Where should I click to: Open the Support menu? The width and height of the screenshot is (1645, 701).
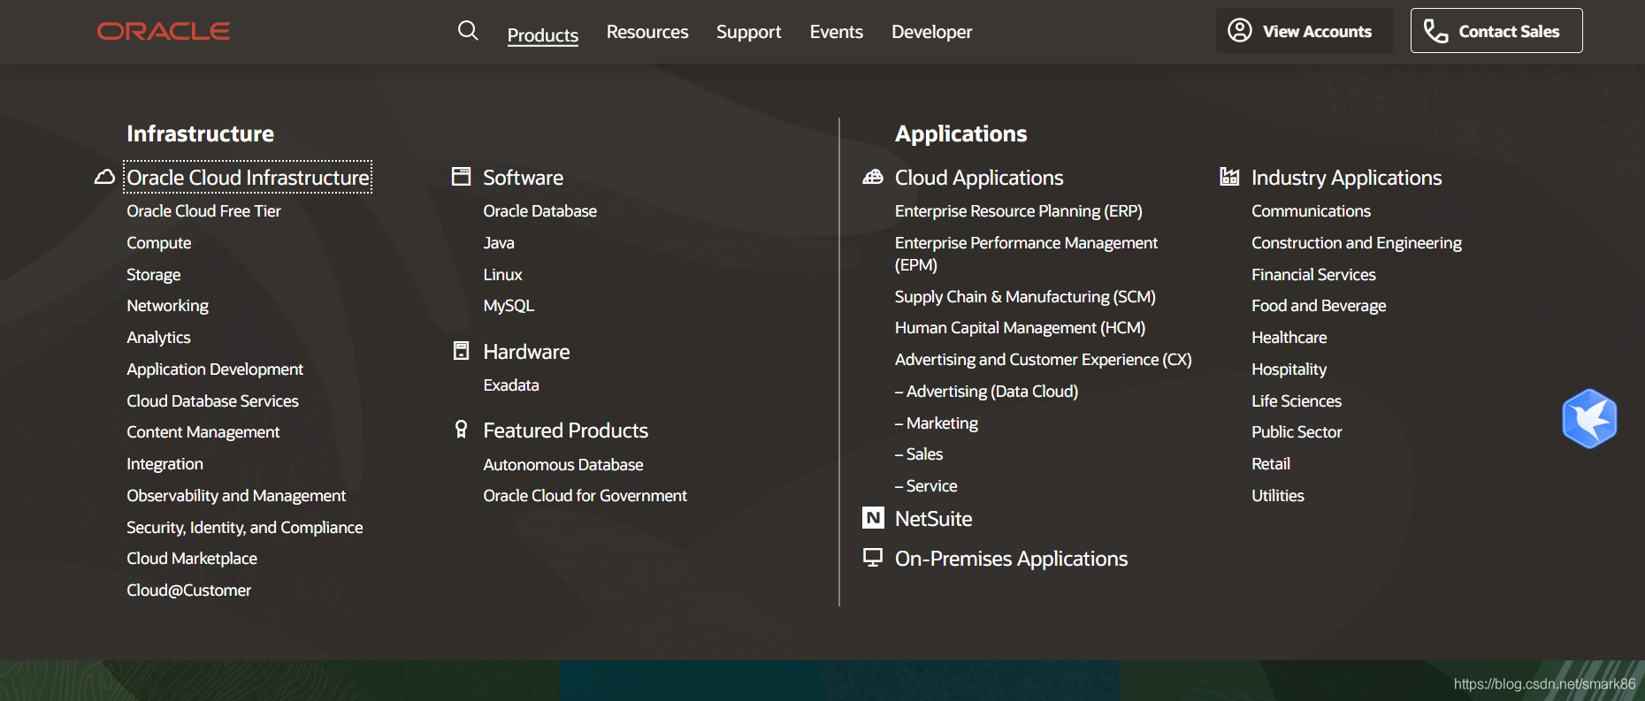(749, 32)
